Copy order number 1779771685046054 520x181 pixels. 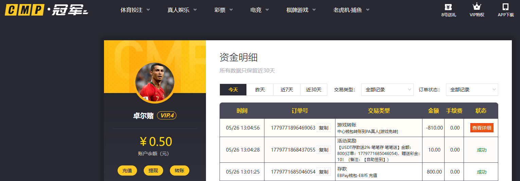coord(324,172)
